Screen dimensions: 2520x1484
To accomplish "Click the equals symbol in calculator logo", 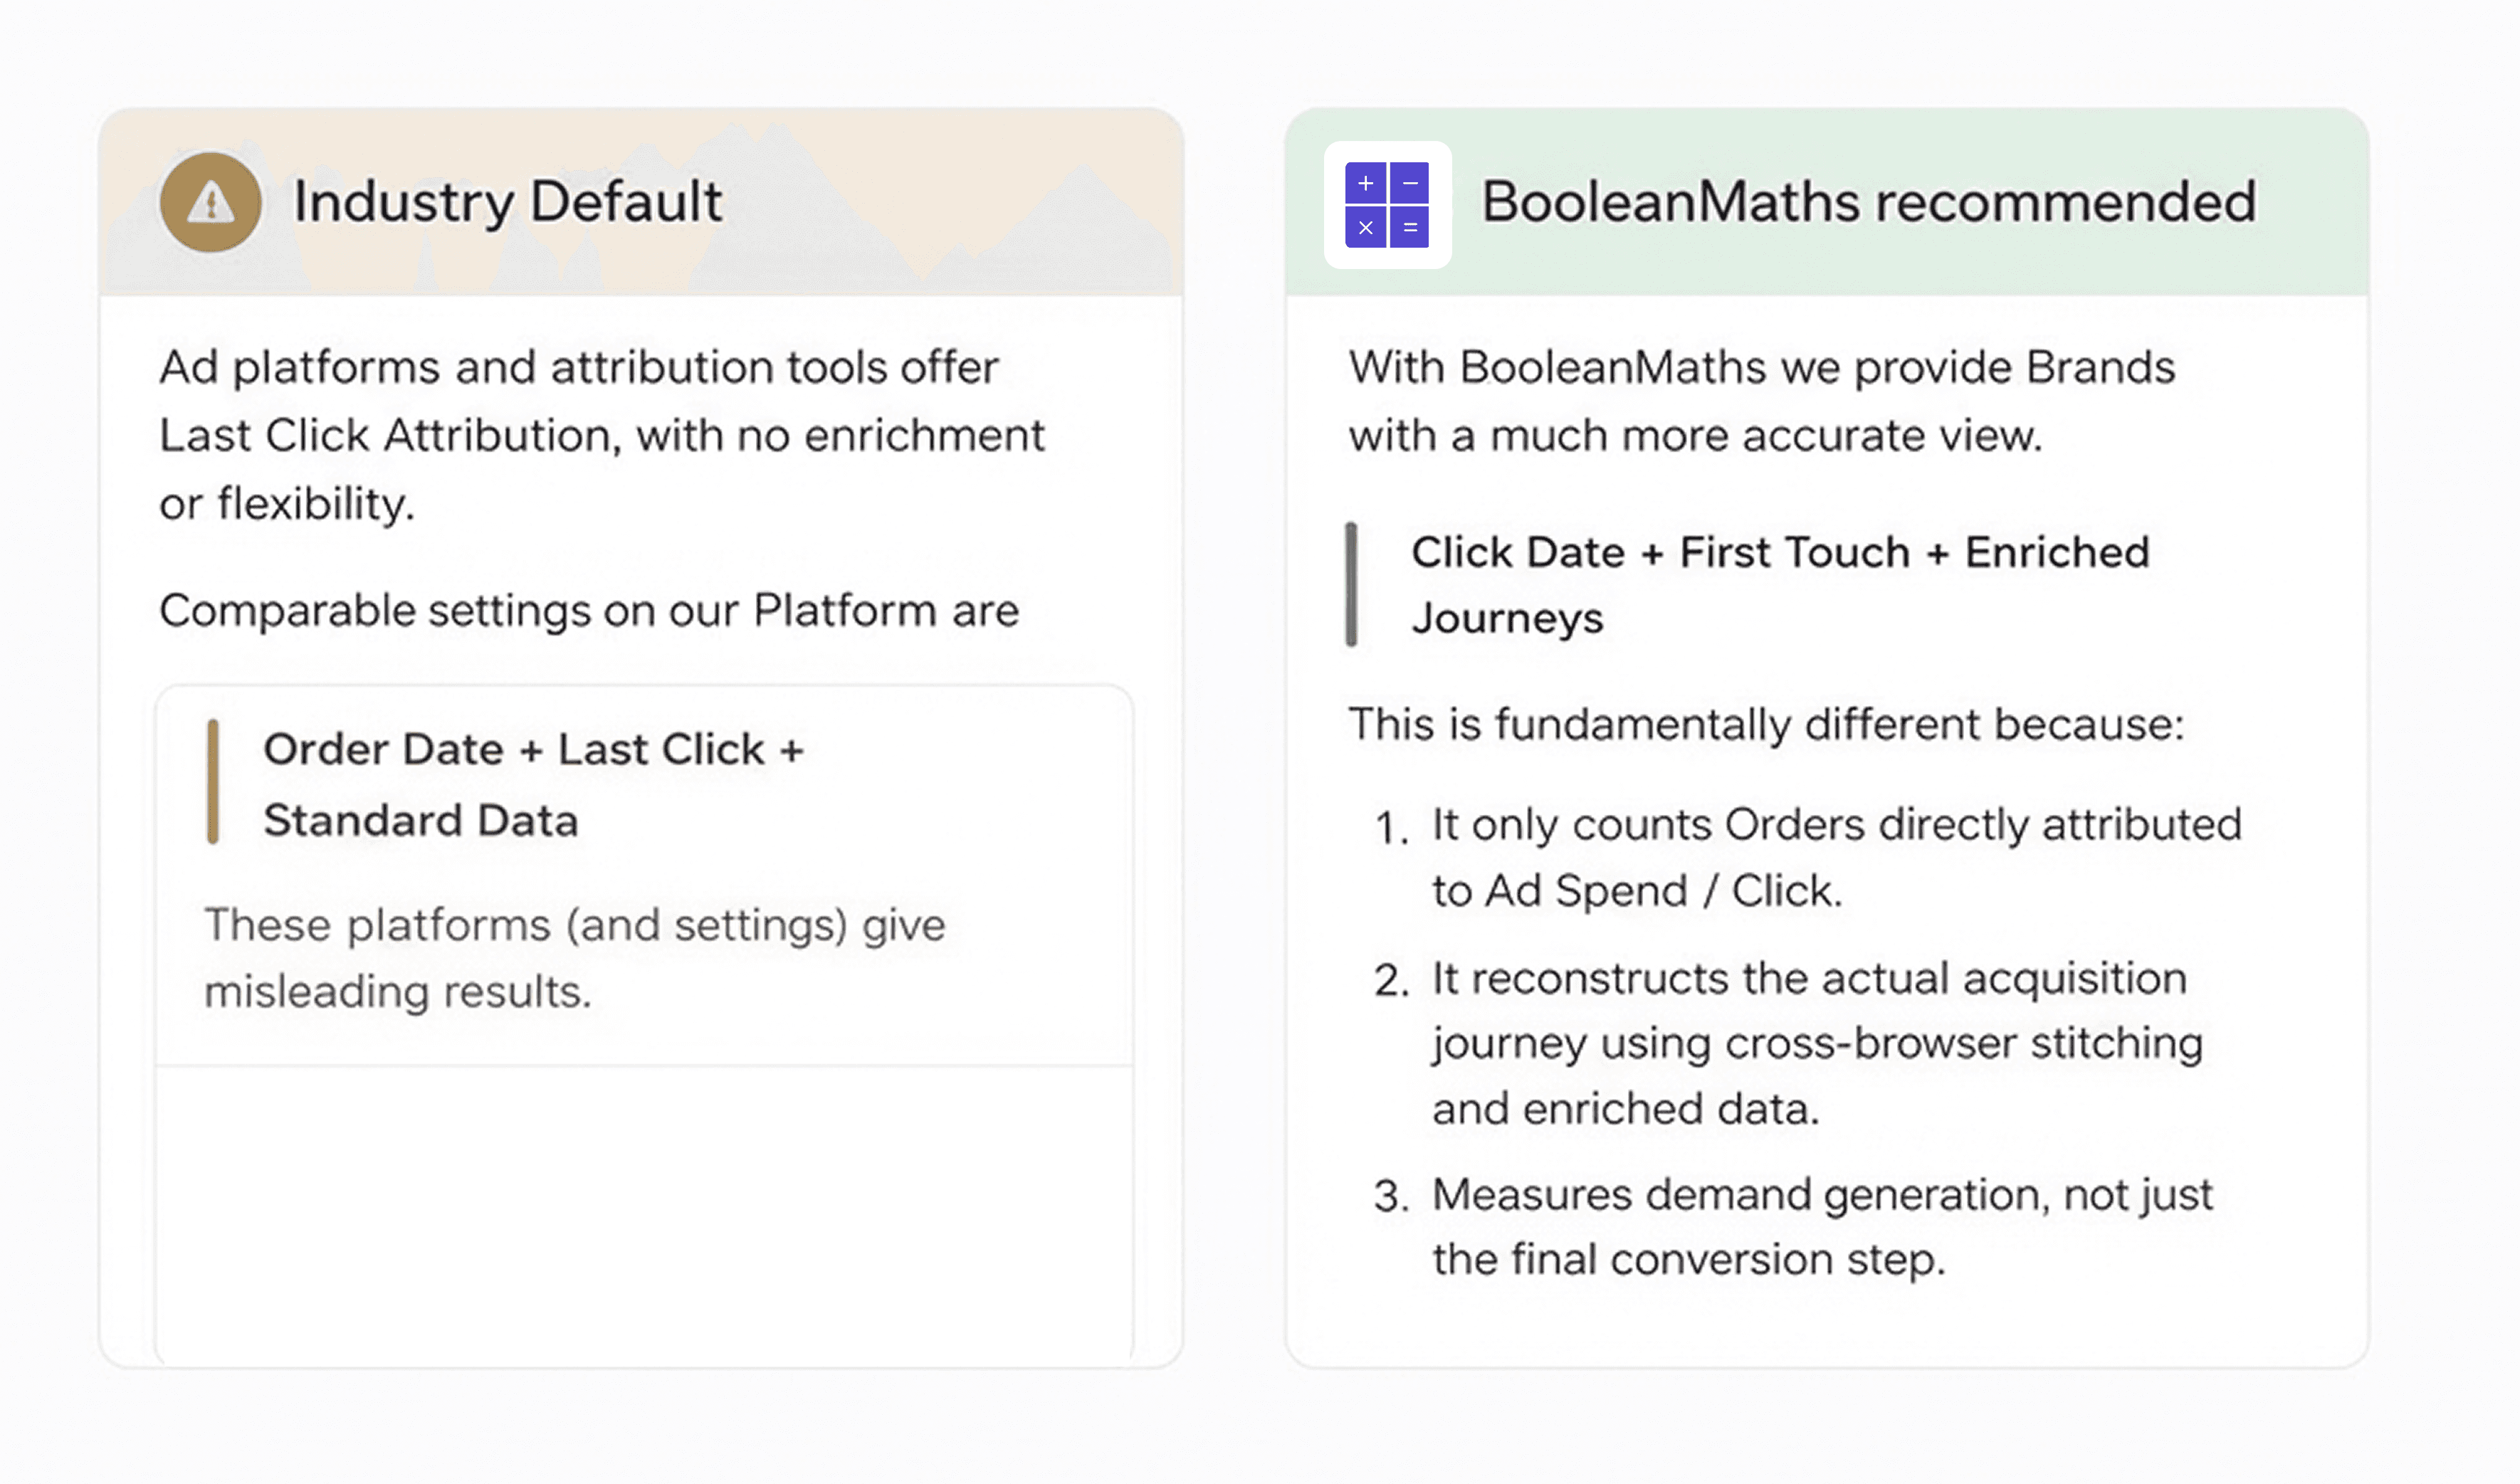I will (x=1410, y=228).
